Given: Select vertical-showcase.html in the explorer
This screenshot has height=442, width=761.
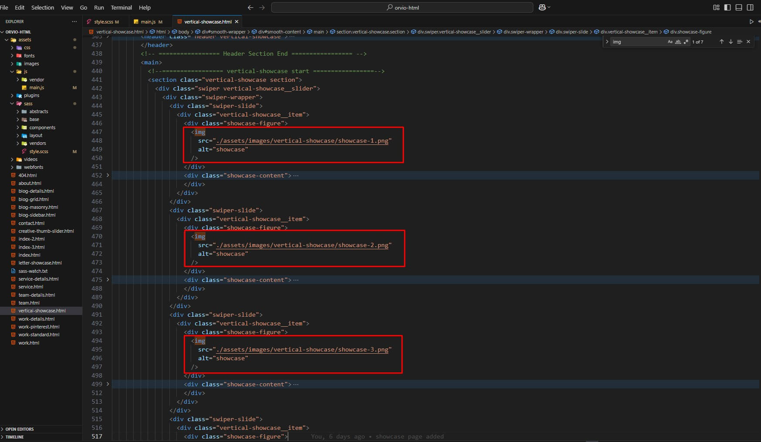Looking at the screenshot, I should coord(42,311).
